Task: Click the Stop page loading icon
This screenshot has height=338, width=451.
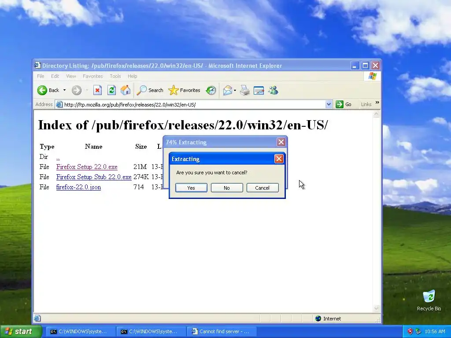Action: 97,90
